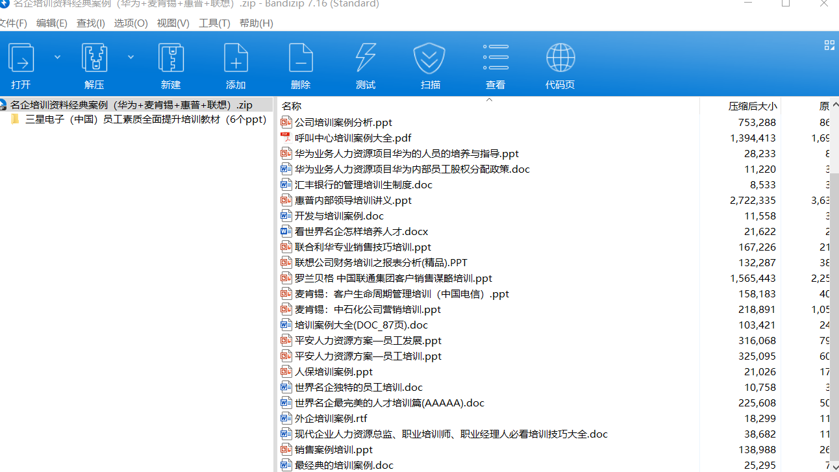Click the PowerPoint icon of 人保培训案例.ppt

(286, 371)
